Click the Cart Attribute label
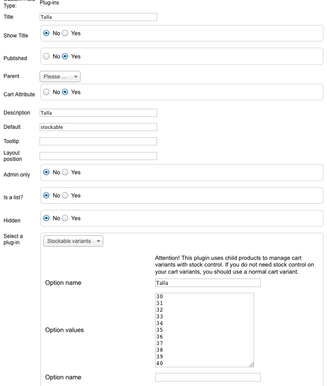327x386 pixels. [x=19, y=94]
